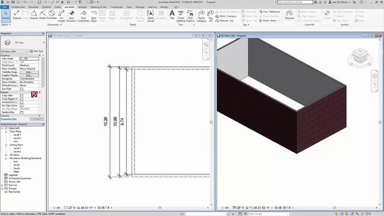The height and width of the screenshot is (216, 384).
Task: Click the Help icon in title bar
Action: [361, 2]
